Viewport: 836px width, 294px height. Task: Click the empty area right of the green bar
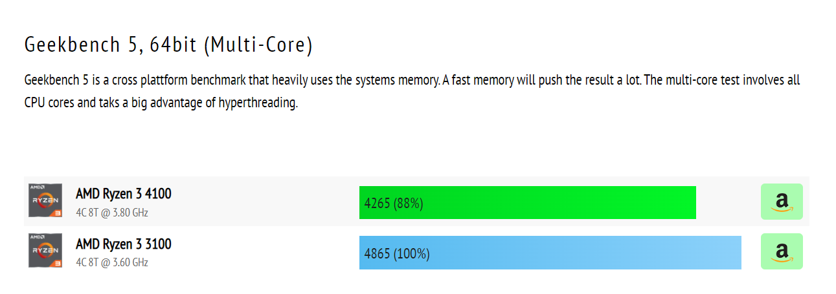tap(727, 203)
